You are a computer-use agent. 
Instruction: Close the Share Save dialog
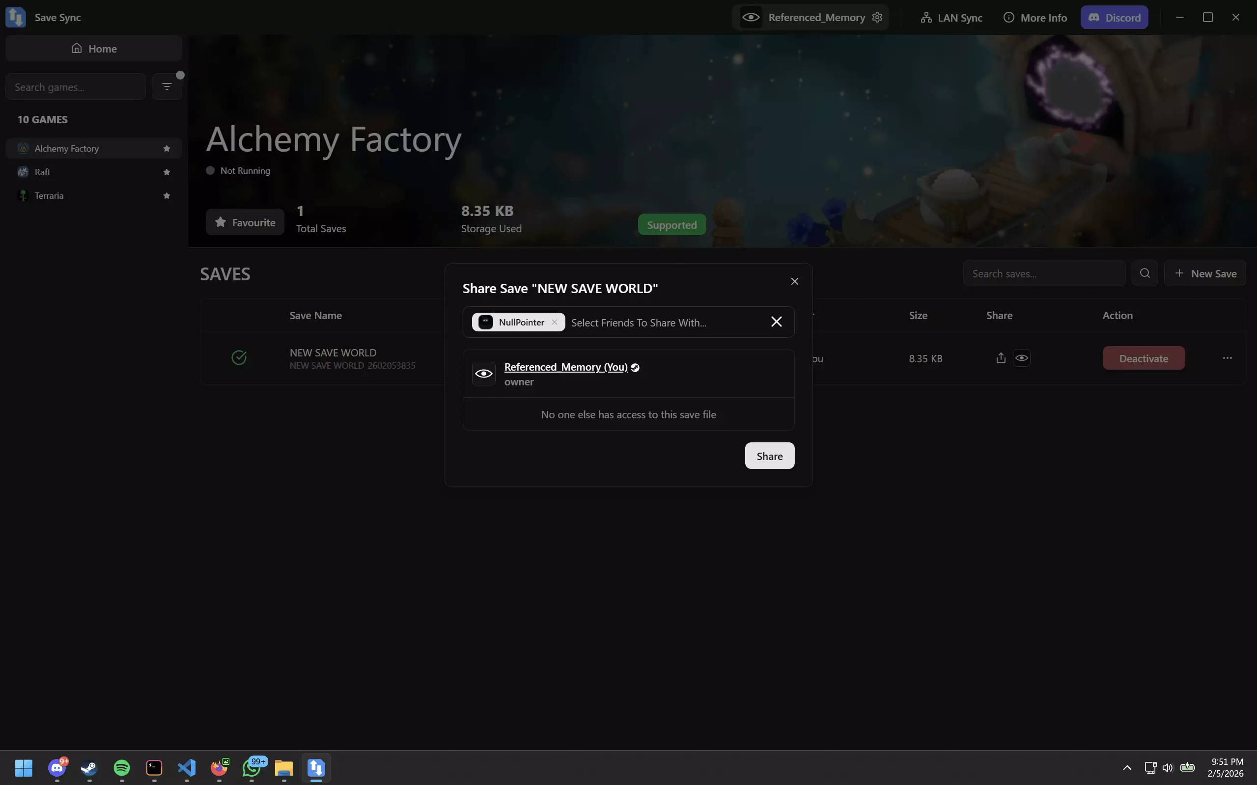coord(794,281)
